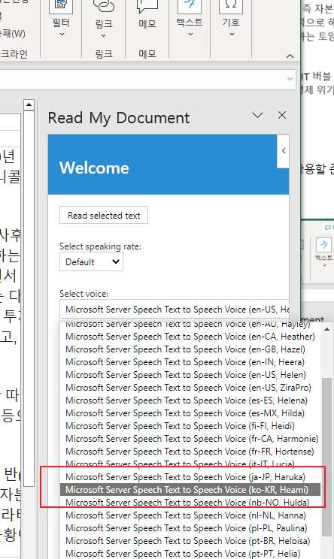The image size is (334, 559).
Task: Collapse the Welcome panel side arrow
Action: coord(284,151)
